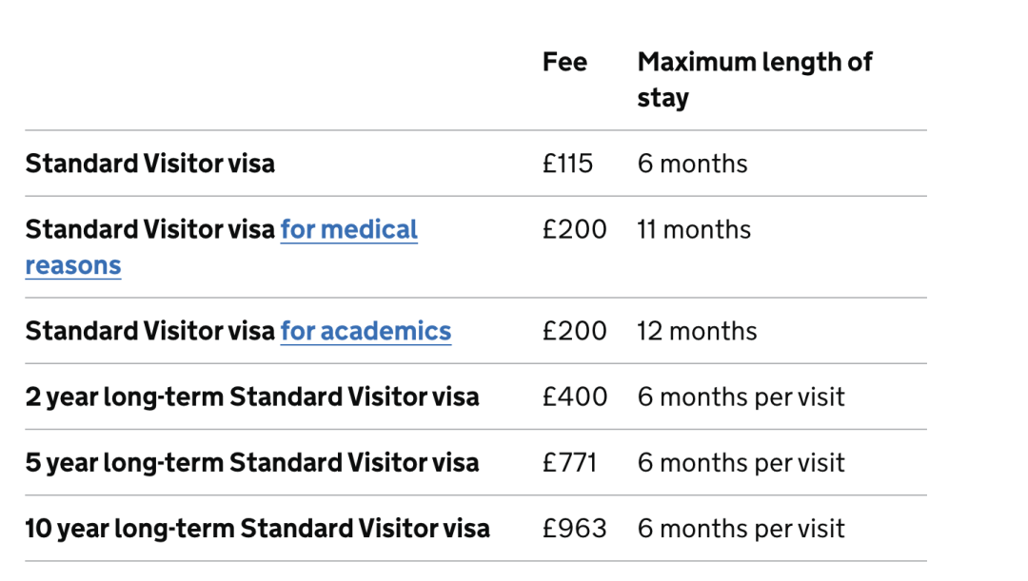Select the £400 fee cell

click(574, 397)
